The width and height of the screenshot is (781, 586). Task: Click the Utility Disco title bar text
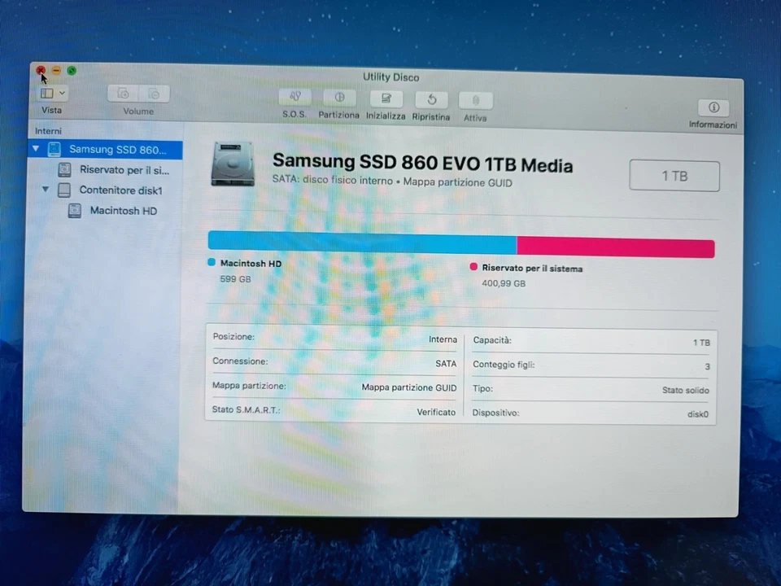tap(391, 77)
